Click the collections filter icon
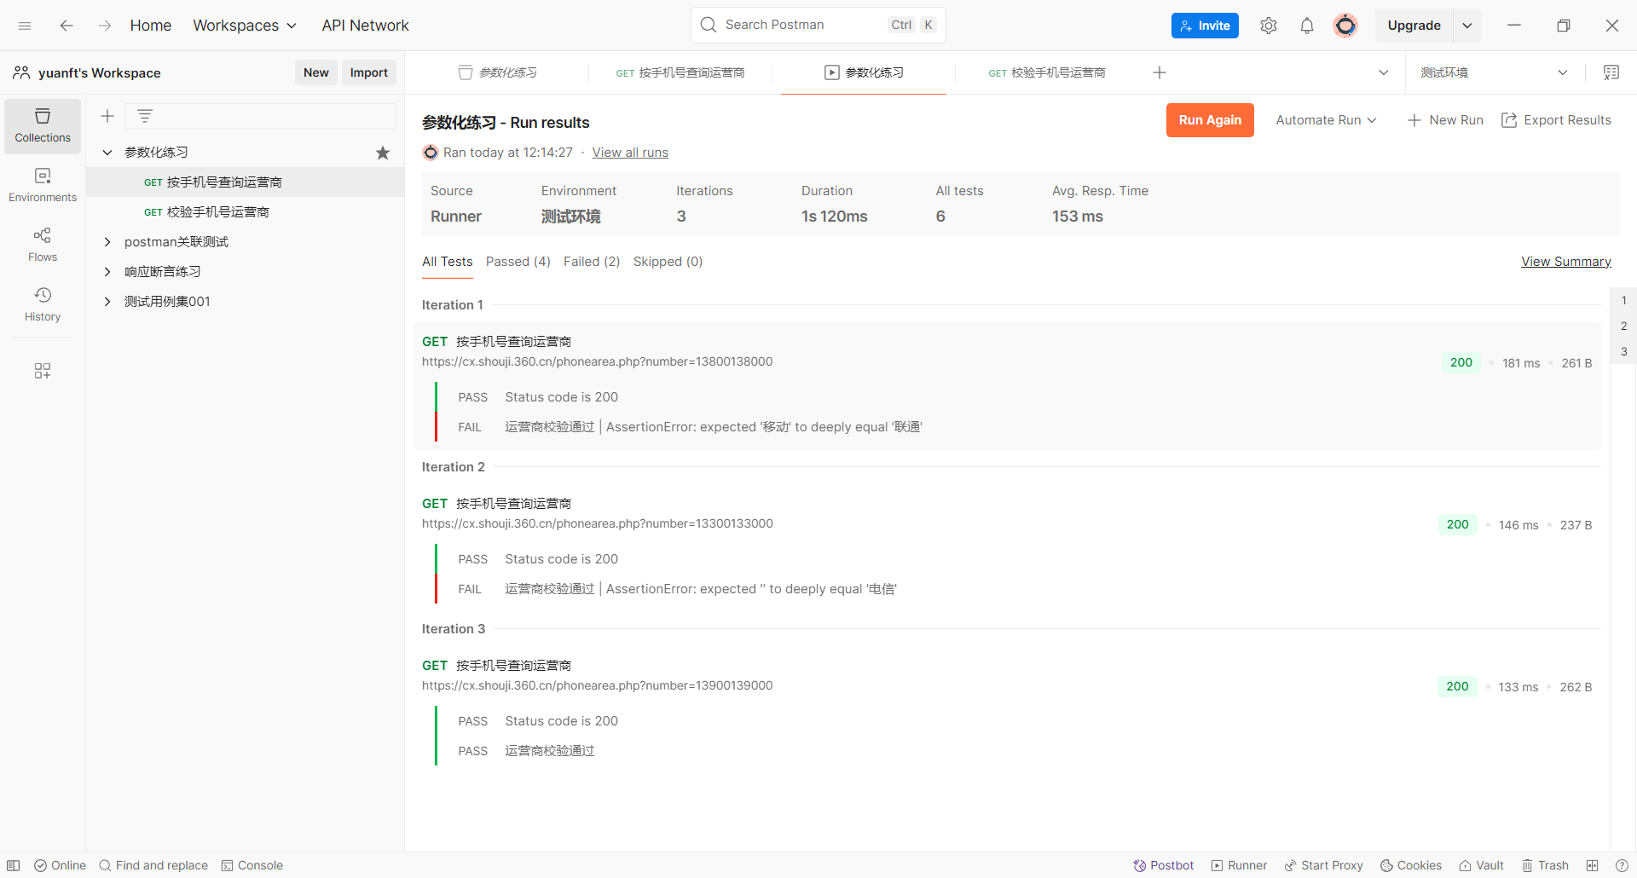 coord(145,116)
